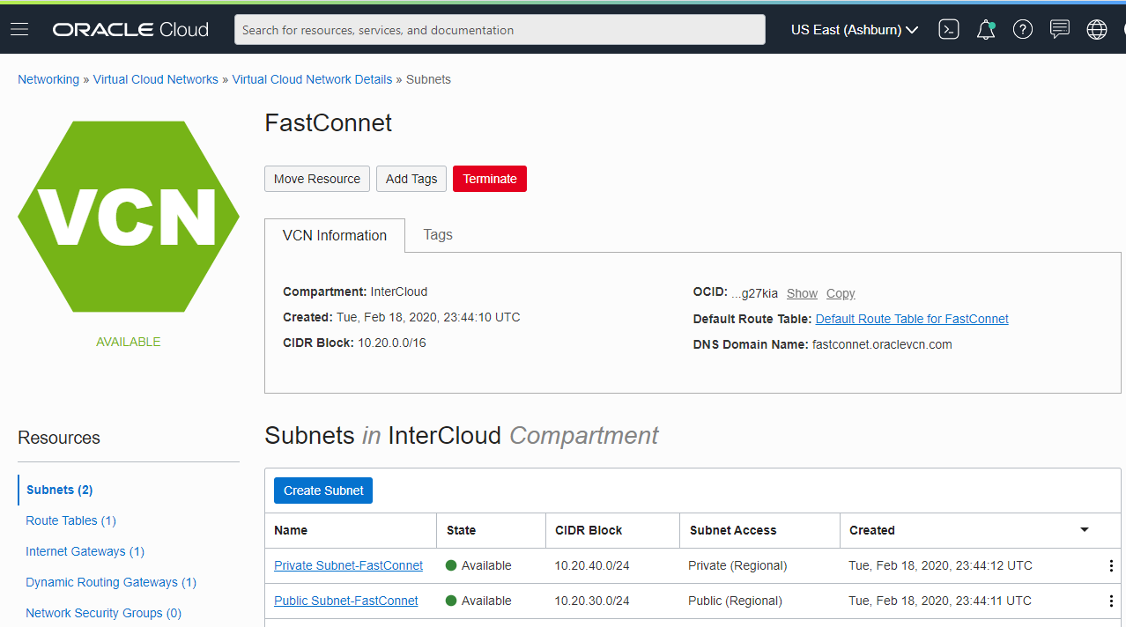Select the VCN Information tab
This screenshot has width=1126, height=627.
click(335, 235)
